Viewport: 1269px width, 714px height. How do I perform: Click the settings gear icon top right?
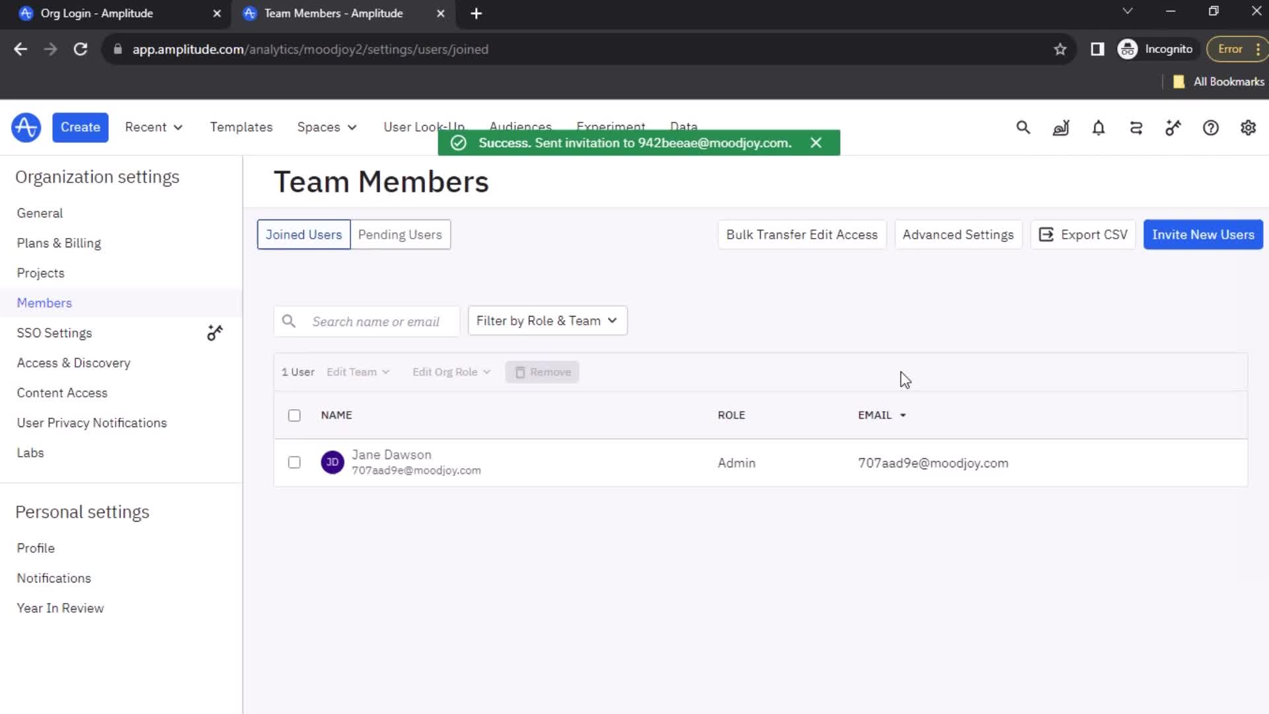[x=1248, y=128]
